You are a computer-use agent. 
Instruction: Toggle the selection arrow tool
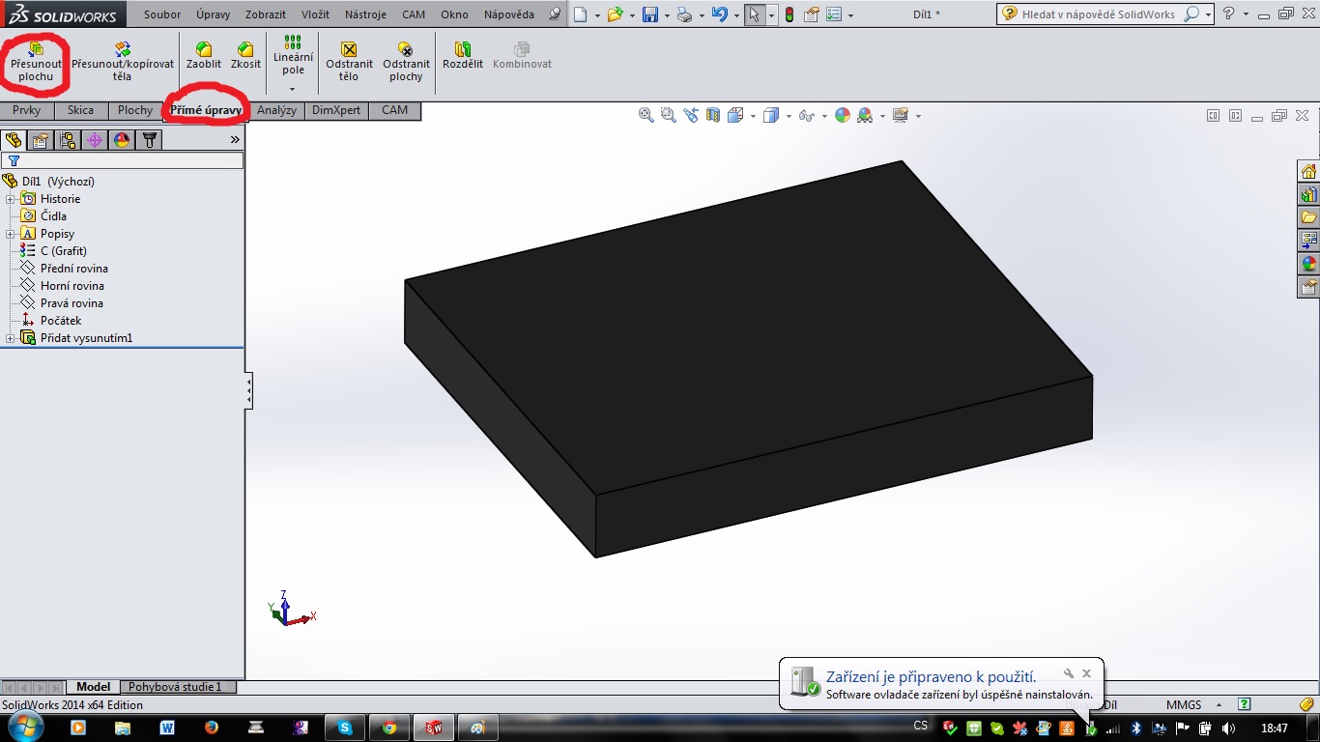754,14
